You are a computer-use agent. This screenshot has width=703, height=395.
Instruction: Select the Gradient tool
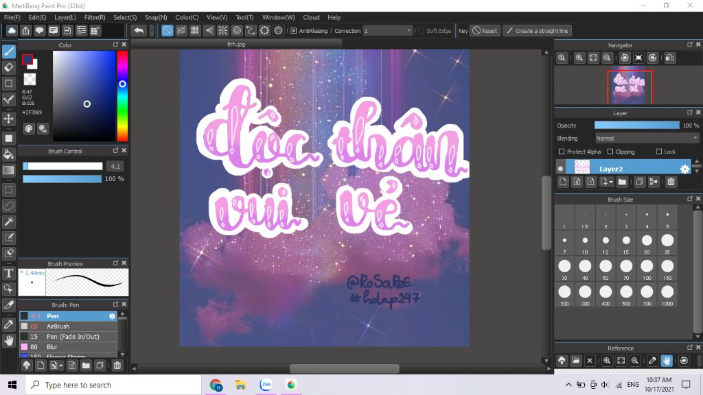(x=8, y=170)
